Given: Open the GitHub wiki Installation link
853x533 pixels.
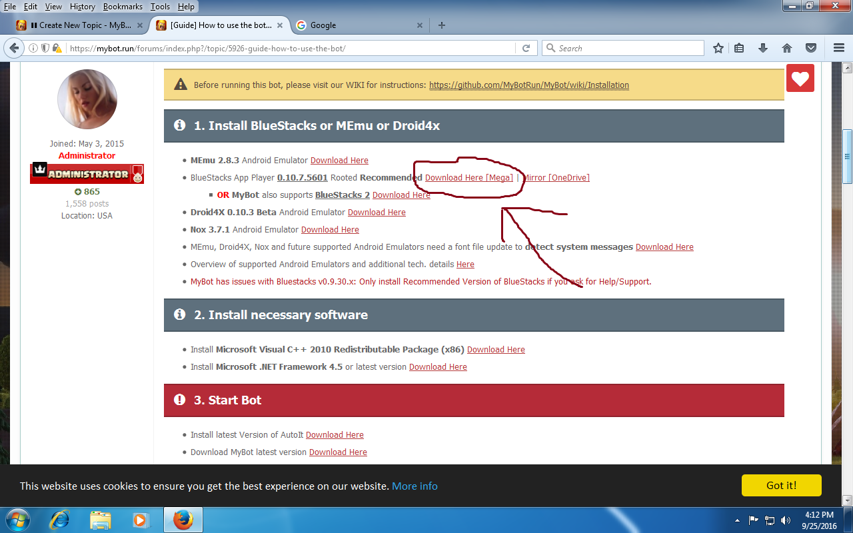Looking at the screenshot, I should click(529, 85).
